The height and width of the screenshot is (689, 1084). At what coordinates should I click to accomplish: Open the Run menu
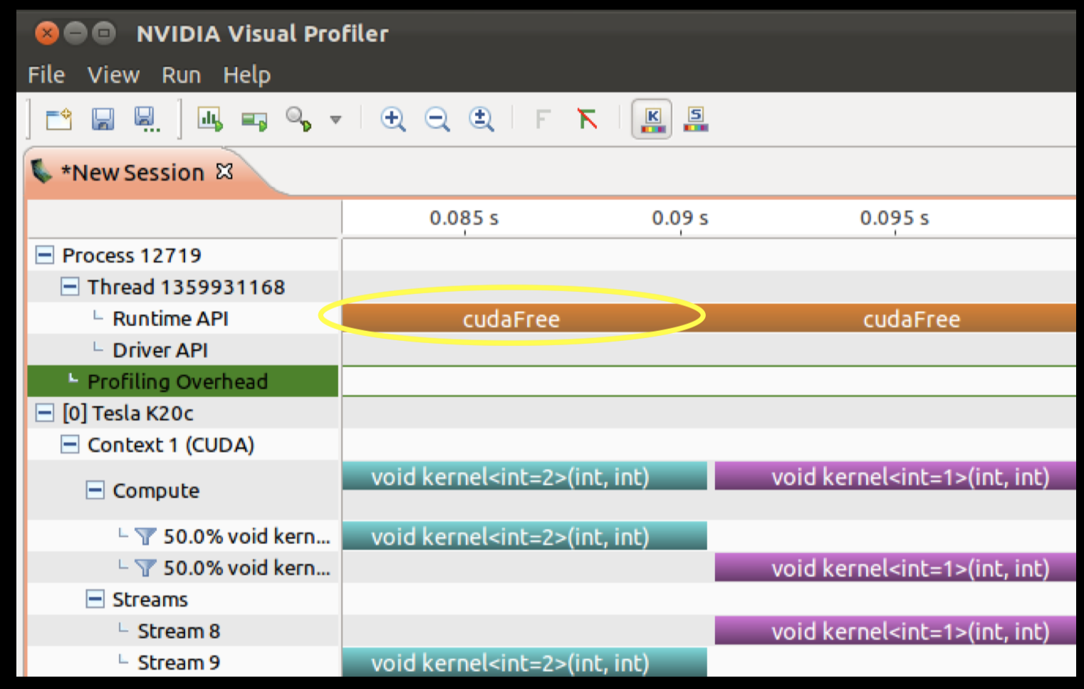pyautogui.click(x=181, y=75)
